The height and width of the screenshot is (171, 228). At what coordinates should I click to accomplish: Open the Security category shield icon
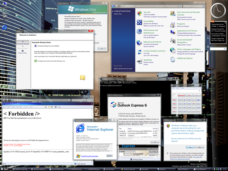(139, 14)
